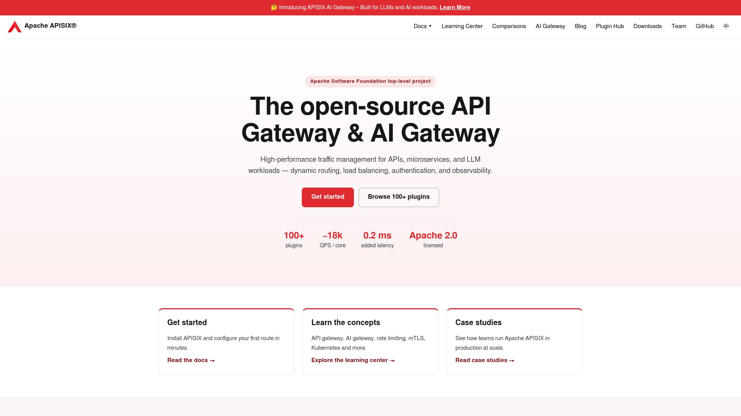
Task: Open Learning Center in the navbar
Action: pos(462,26)
